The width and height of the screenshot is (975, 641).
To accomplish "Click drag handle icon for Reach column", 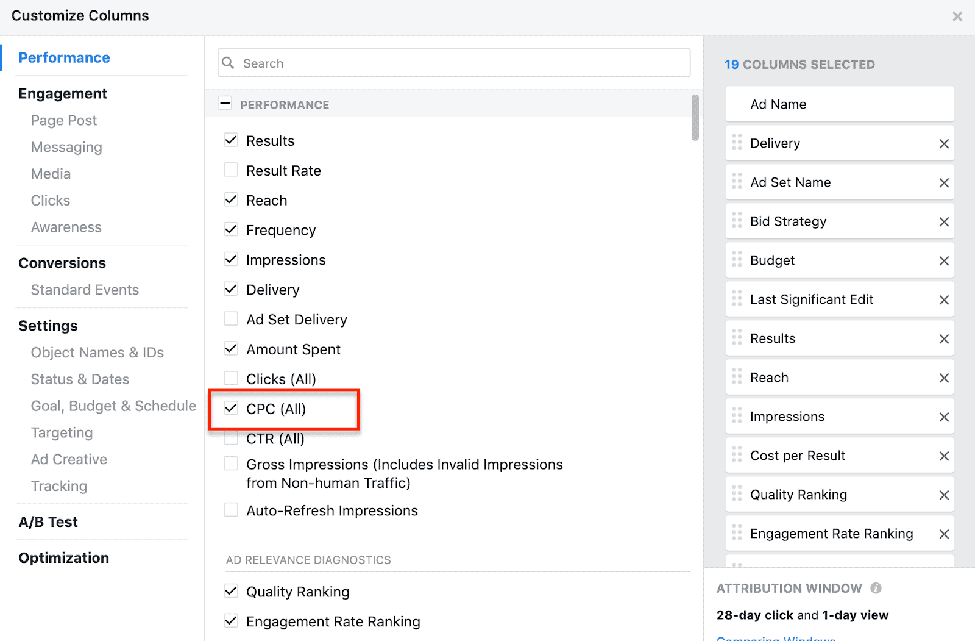I will pyautogui.click(x=737, y=378).
